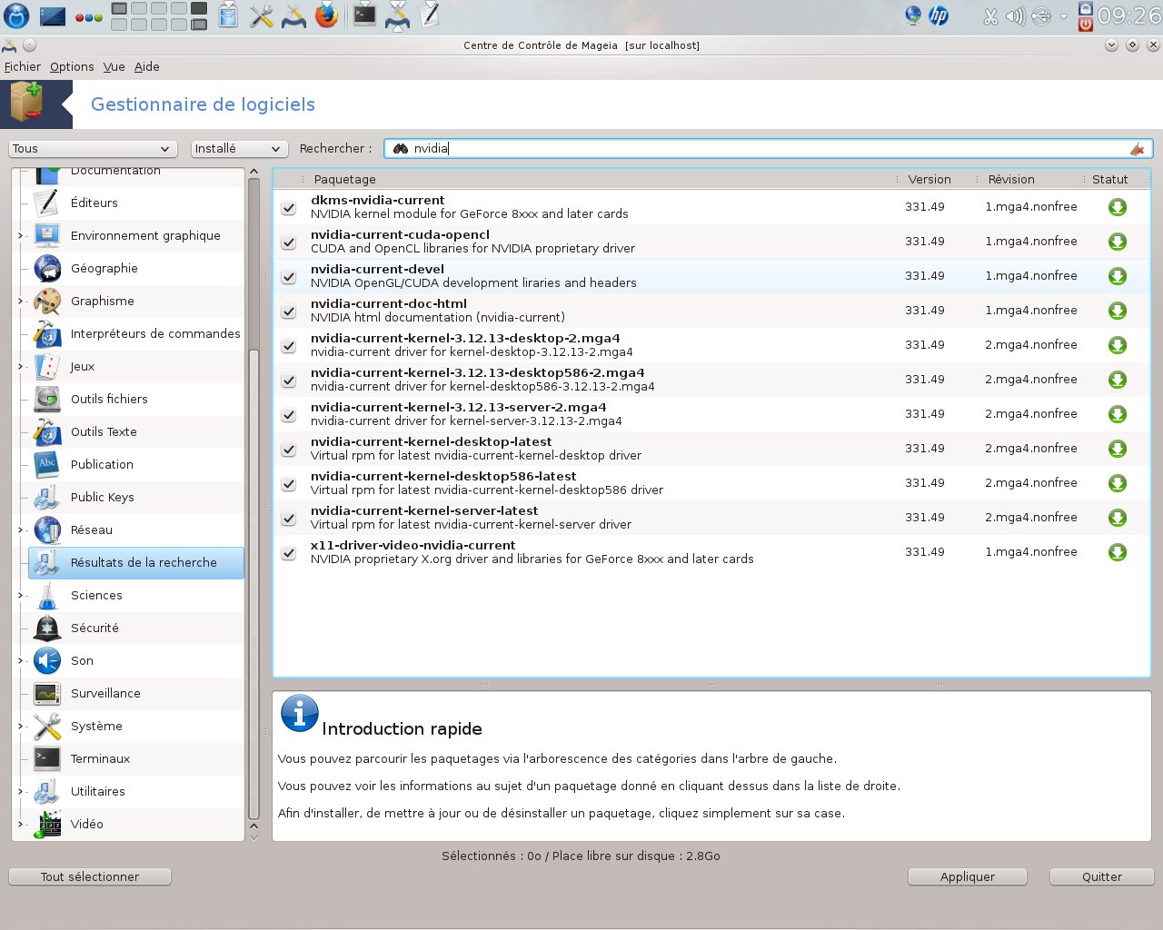Uncheck nvidia-current-kernel-3.12.13-server-2.mga4 package

(289, 415)
